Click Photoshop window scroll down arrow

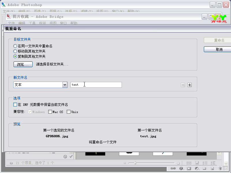click(226, 163)
